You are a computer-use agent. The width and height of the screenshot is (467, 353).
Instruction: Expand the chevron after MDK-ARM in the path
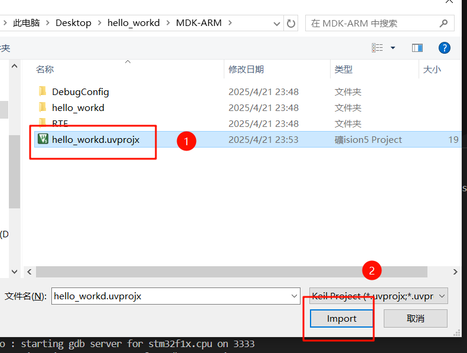230,22
